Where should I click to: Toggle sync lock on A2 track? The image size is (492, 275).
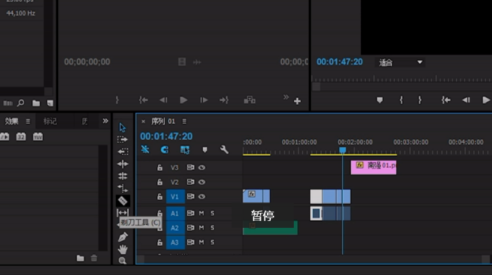pos(191,228)
